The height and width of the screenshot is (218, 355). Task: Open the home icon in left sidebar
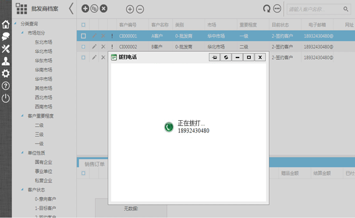click(x=6, y=24)
